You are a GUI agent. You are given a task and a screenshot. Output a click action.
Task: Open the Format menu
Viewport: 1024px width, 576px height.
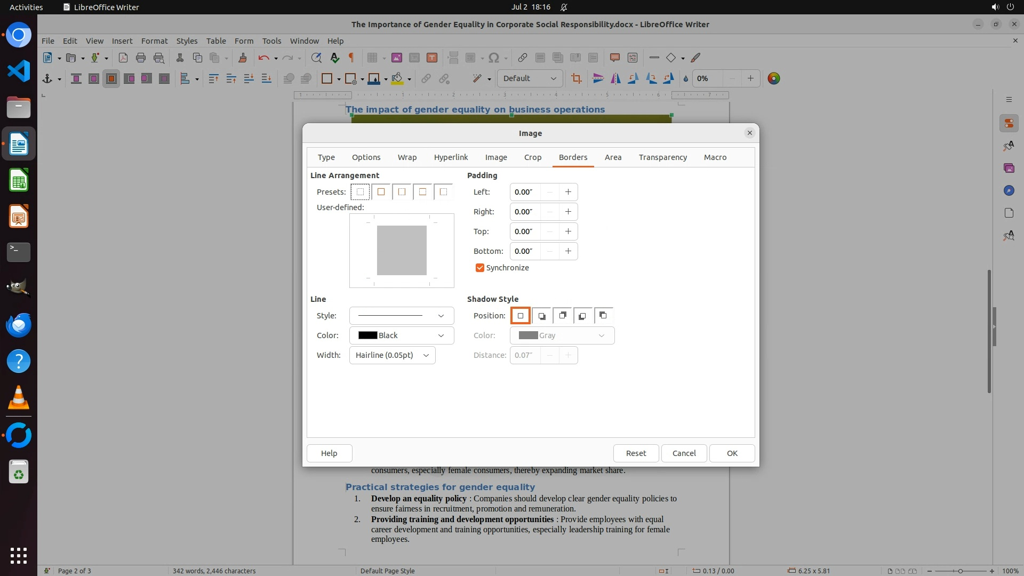coord(154,41)
